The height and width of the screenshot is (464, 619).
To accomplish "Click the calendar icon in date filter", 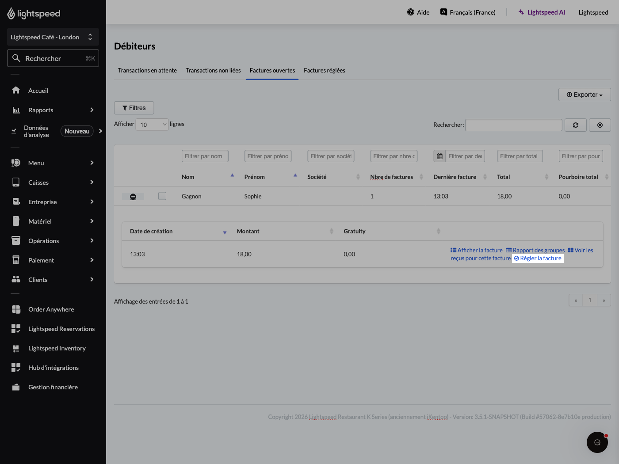I will point(439,156).
